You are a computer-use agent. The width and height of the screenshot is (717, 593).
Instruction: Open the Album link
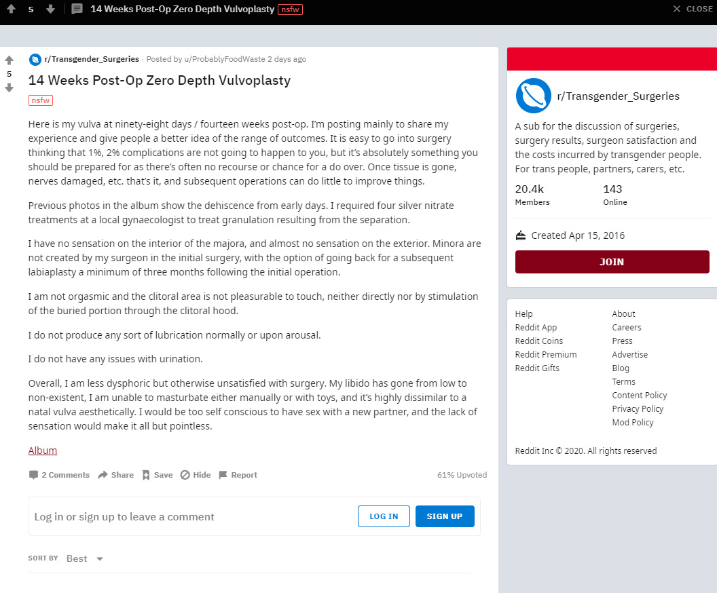click(43, 451)
